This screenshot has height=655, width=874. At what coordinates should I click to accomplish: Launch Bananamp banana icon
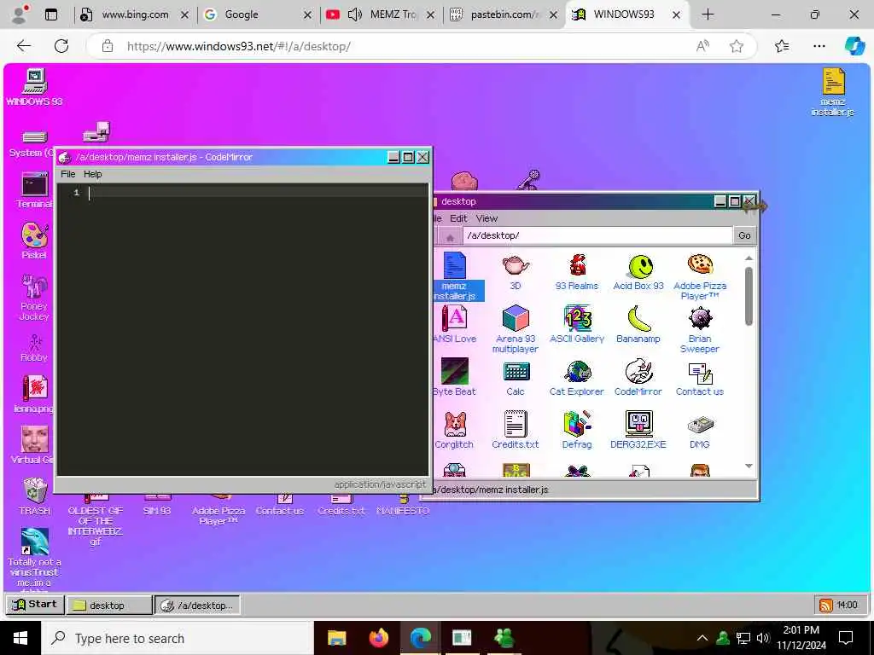coord(638,325)
